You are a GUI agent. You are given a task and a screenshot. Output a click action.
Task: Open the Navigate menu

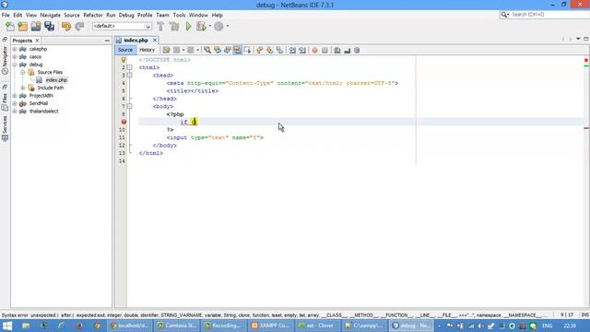[x=51, y=15]
